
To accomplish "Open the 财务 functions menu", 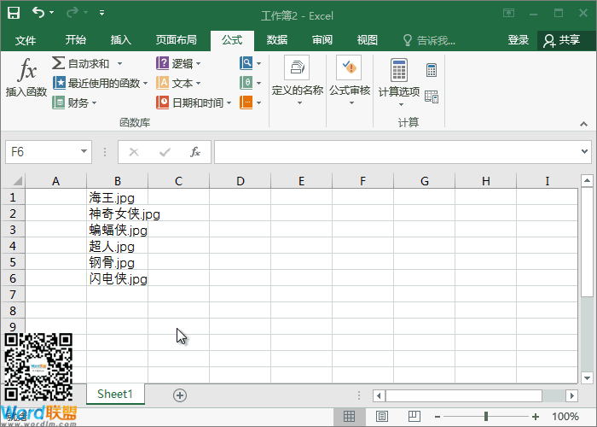I will pyautogui.click(x=75, y=102).
